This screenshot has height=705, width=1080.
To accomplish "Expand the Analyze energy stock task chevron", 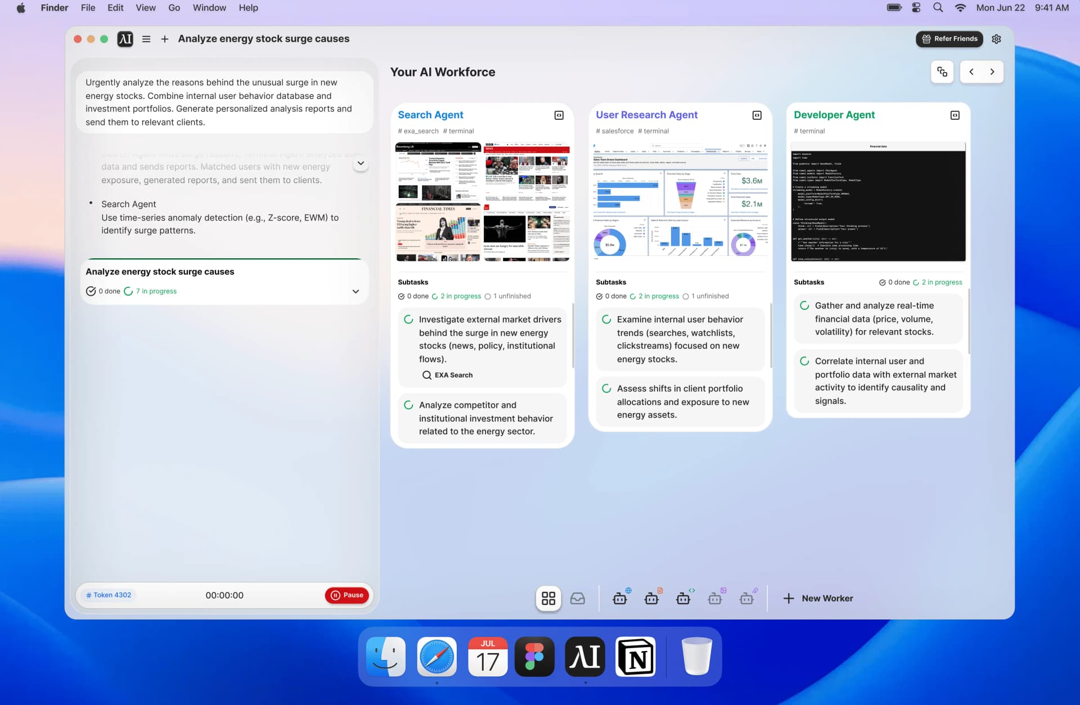I will tap(355, 291).
